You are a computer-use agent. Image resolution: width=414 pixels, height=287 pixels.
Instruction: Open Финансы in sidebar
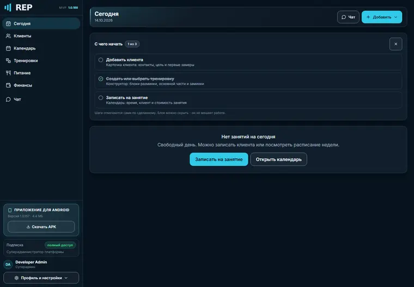pos(41,85)
